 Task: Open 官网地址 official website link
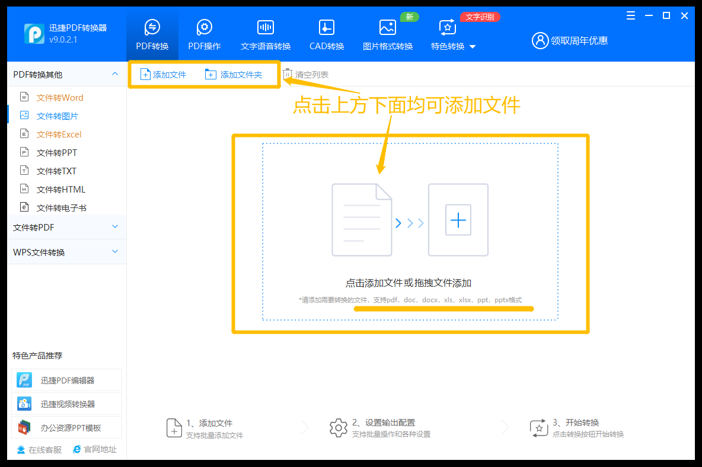point(95,450)
